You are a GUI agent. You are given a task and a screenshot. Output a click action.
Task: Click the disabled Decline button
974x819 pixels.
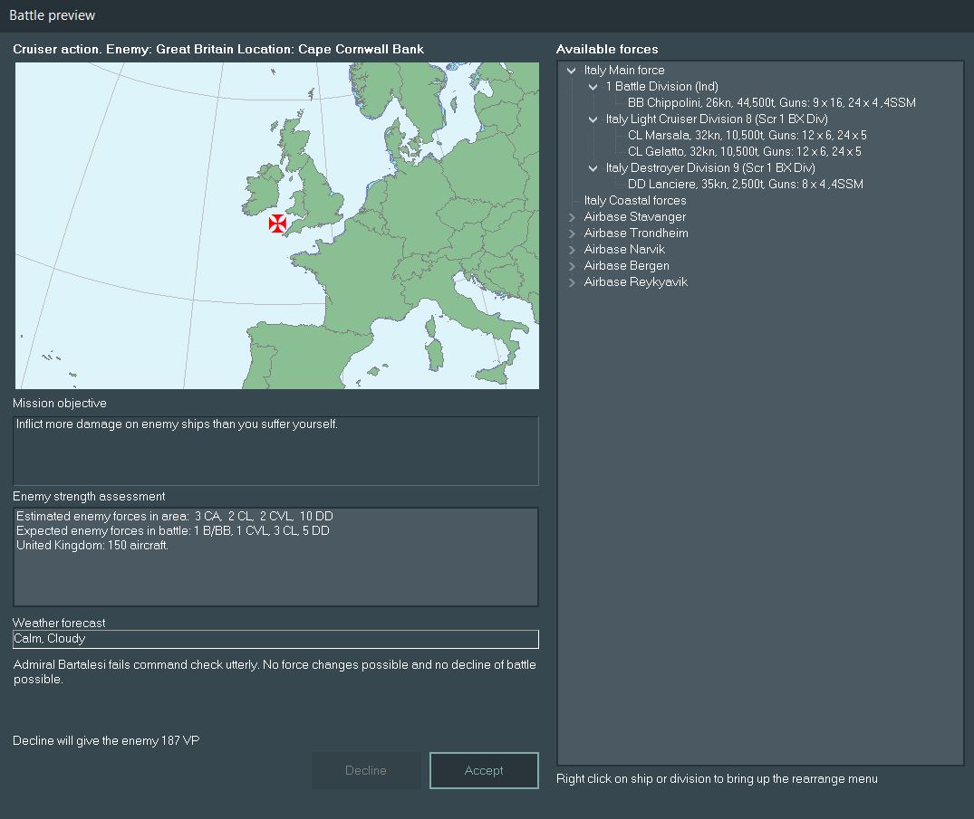[366, 770]
